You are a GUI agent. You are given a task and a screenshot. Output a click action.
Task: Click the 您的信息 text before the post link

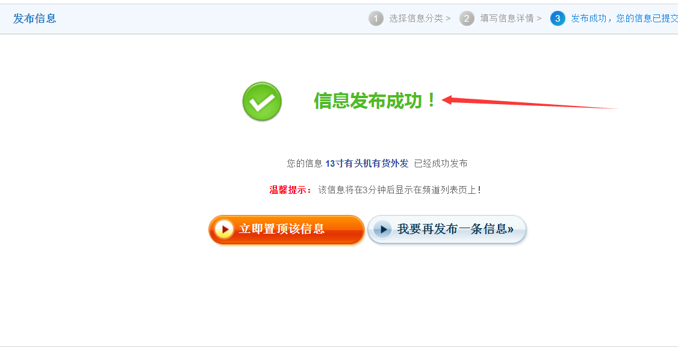pyautogui.click(x=305, y=163)
